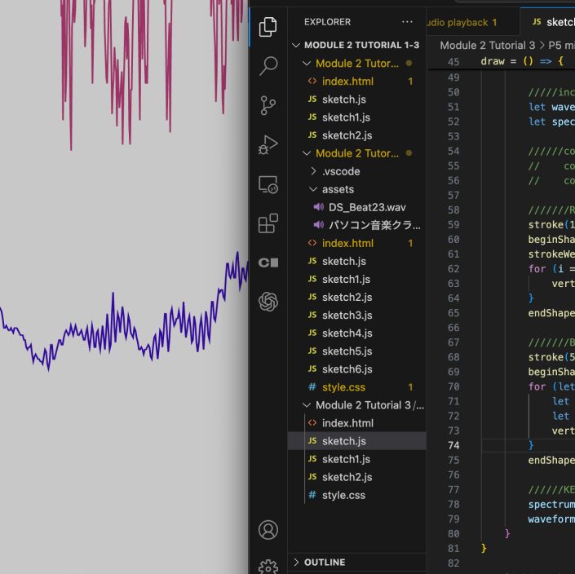The image size is (575, 574).
Task: Open sketch1.js in the first Module 2 folder
Action: coord(356,117)
